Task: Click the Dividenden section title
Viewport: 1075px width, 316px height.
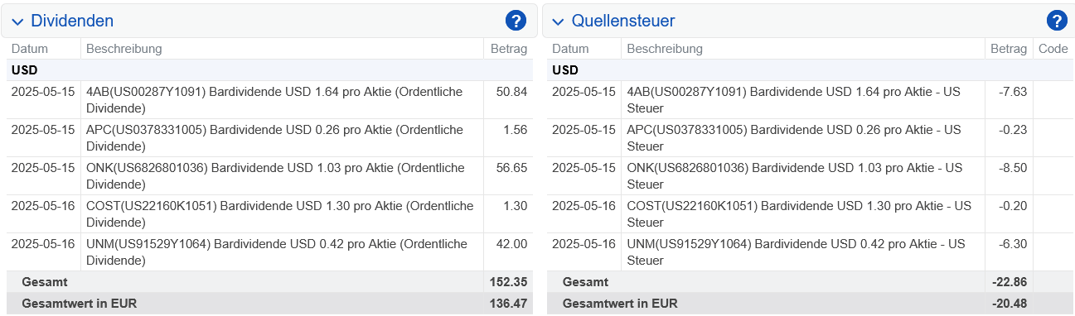Action: pyautogui.click(x=72, y=21)
